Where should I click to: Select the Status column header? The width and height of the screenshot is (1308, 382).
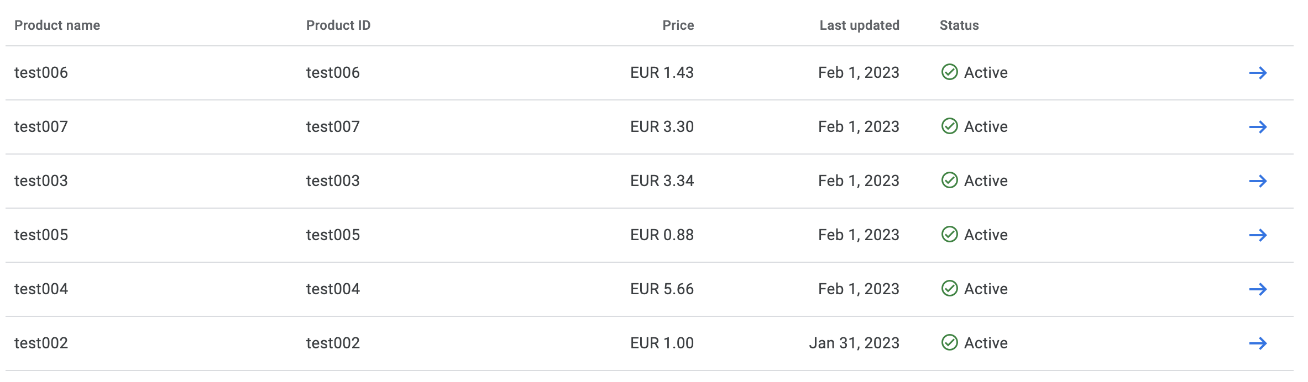click(959, 25)
